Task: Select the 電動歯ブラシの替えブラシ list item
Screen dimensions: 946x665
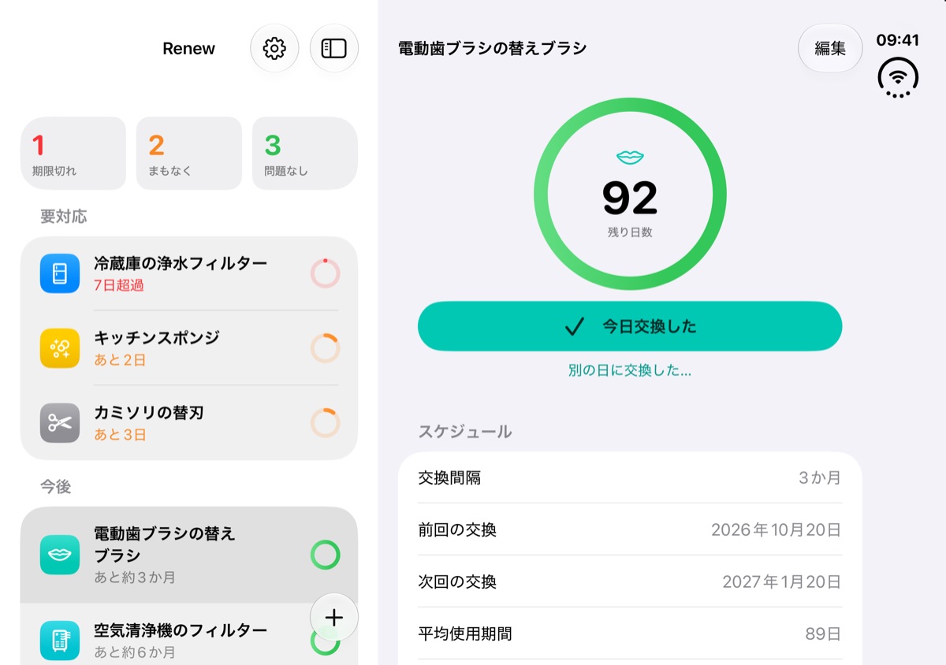Action: click(x=189, y=555)
